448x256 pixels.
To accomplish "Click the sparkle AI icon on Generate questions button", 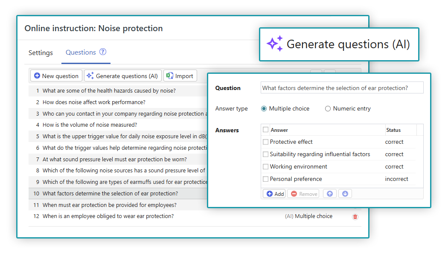I will point(90,76).
